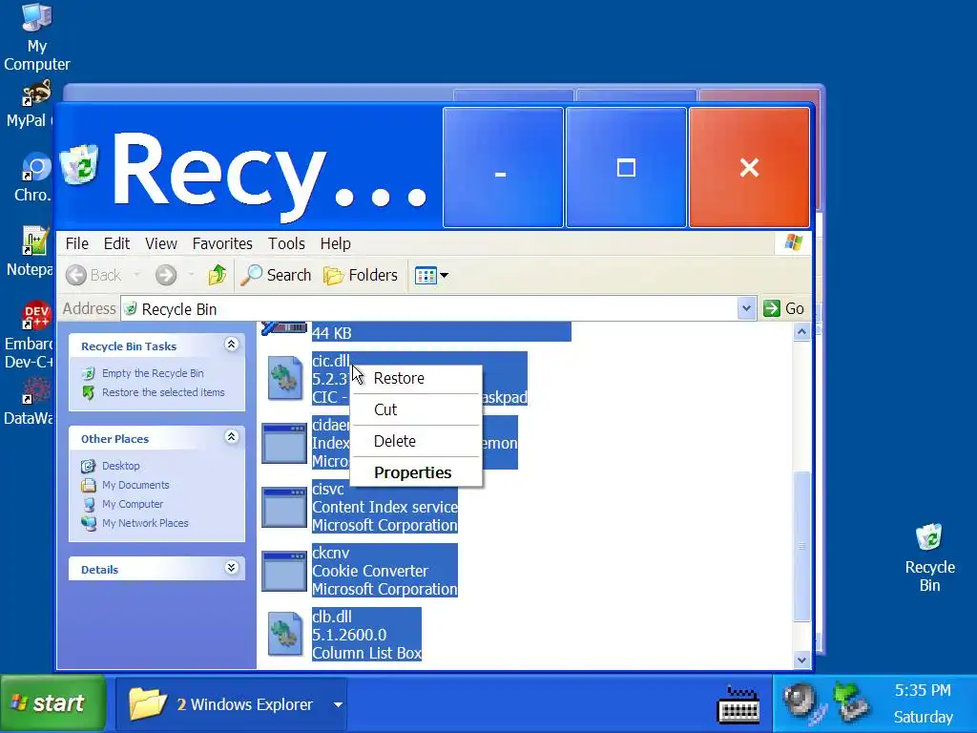Click the Go button
Viewport: 977px width, 733px height.
point(784,308)
